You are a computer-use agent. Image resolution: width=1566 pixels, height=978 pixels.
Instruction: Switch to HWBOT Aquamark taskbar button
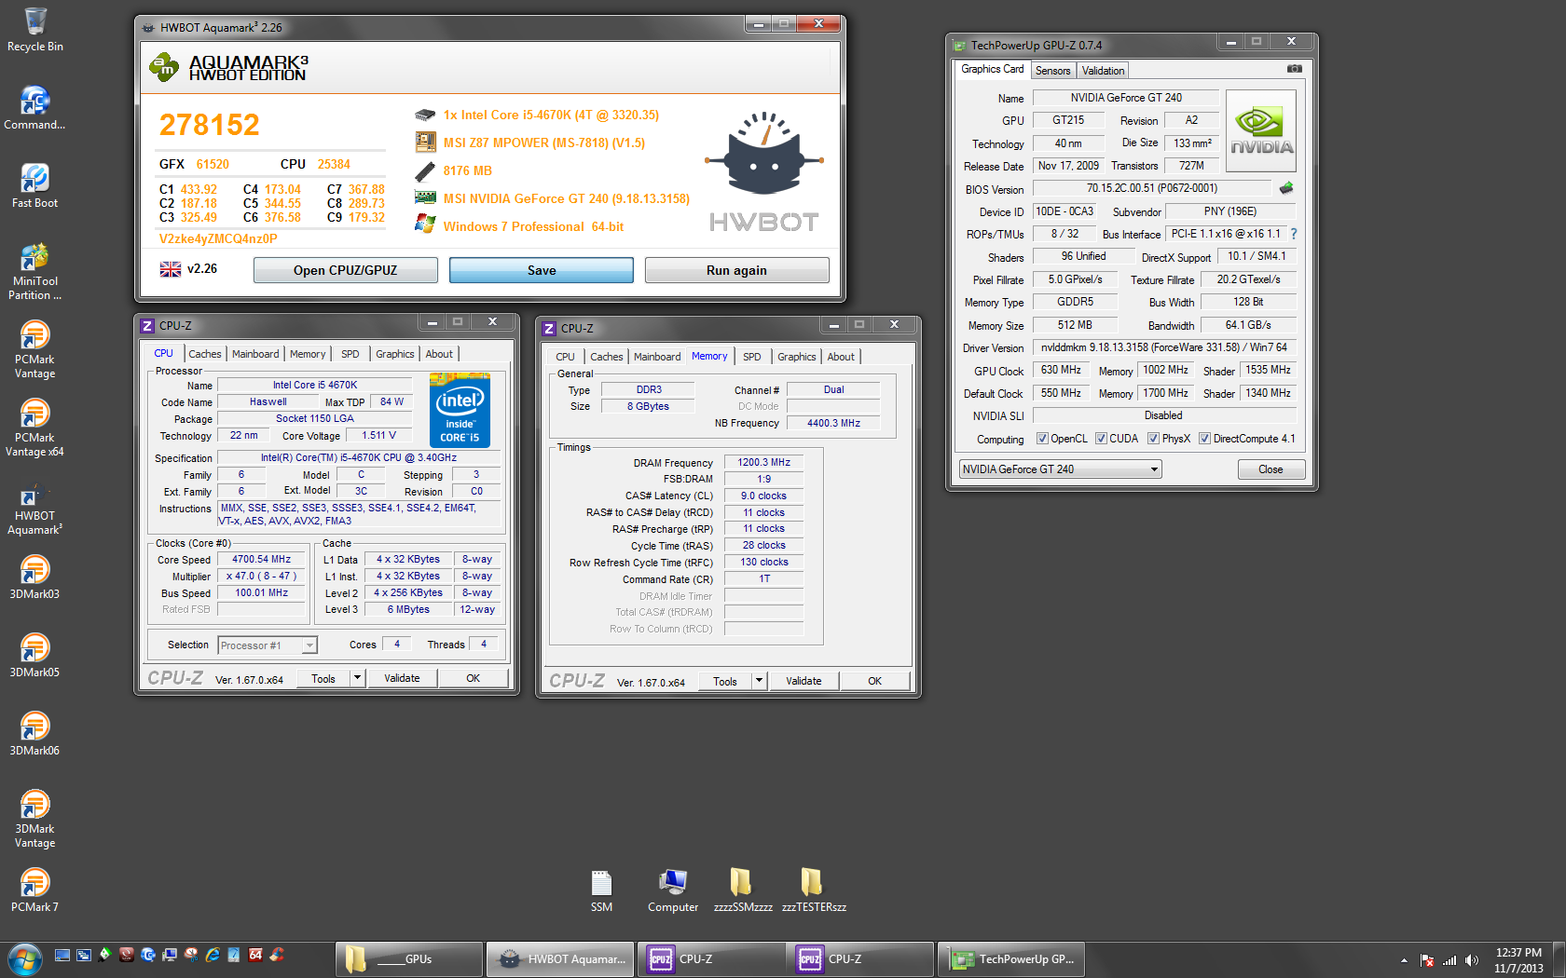560,959
